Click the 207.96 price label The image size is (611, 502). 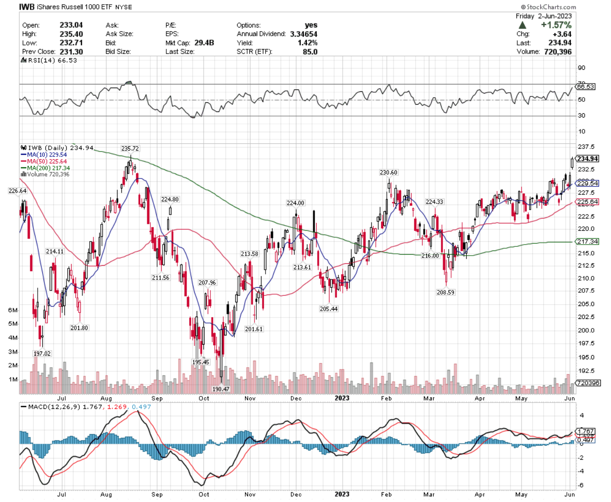point(207,283)
